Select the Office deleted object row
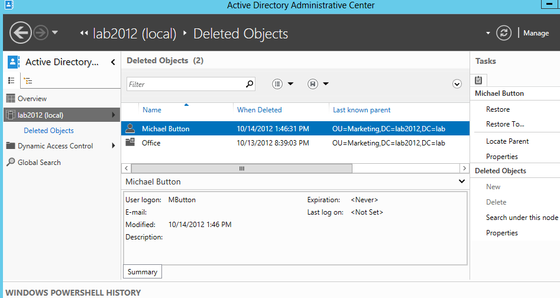 pyautogui.click(x=151, y=143)
